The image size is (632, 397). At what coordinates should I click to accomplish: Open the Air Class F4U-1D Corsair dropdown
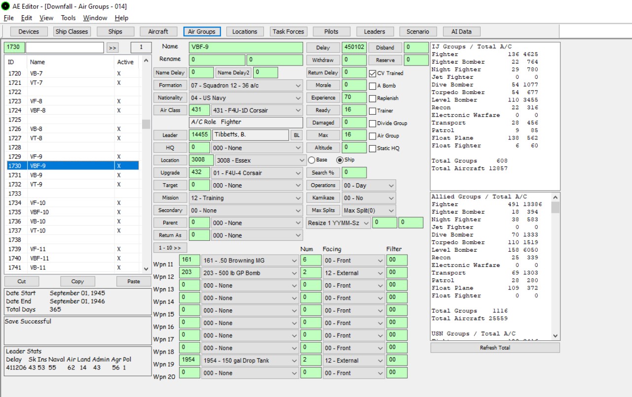[x=257, y=110]
